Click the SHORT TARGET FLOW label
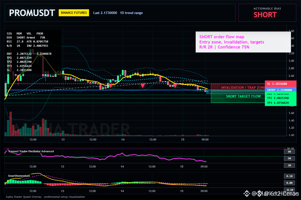This screenshot has width=301, height=200. pos(243,96)
